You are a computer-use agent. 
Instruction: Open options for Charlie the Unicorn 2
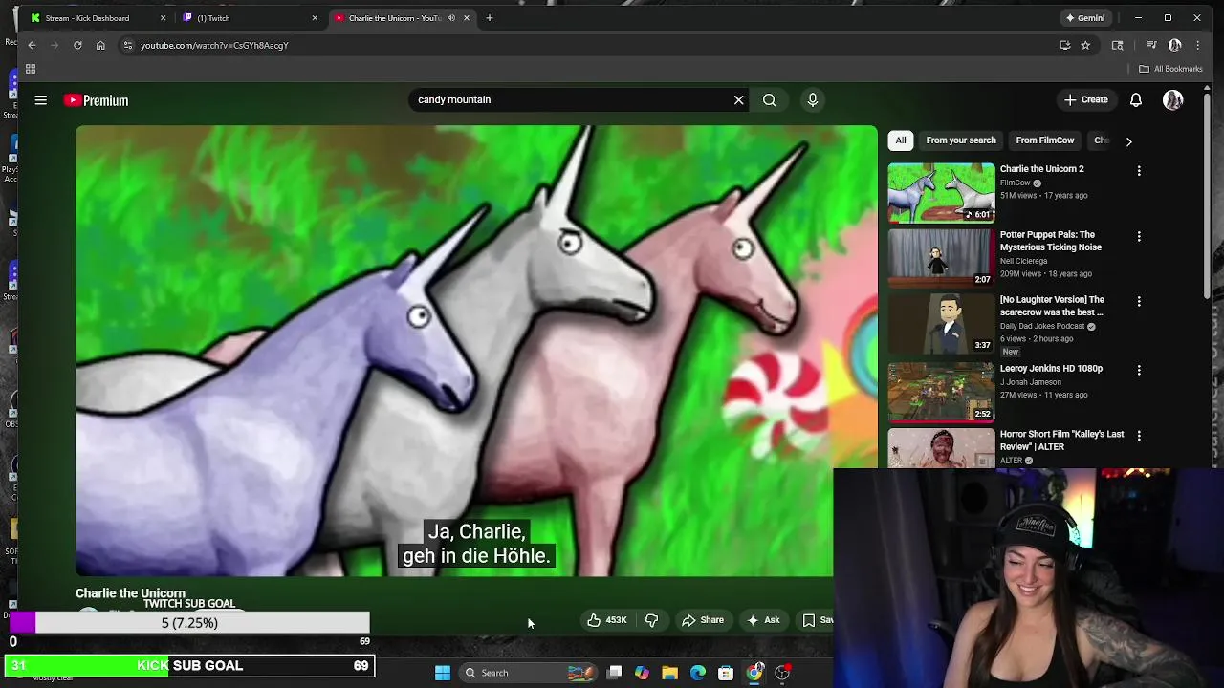(1139, 170)
